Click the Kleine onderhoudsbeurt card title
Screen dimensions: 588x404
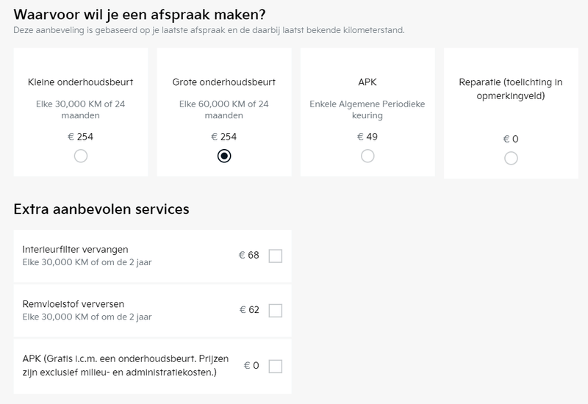click(81, 82)
